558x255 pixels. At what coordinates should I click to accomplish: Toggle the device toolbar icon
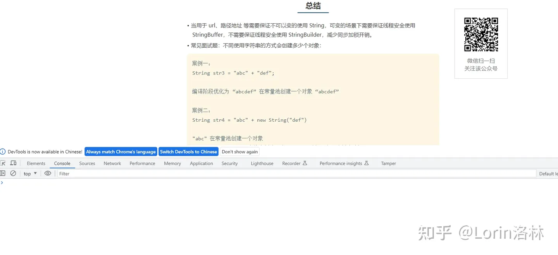13,163
